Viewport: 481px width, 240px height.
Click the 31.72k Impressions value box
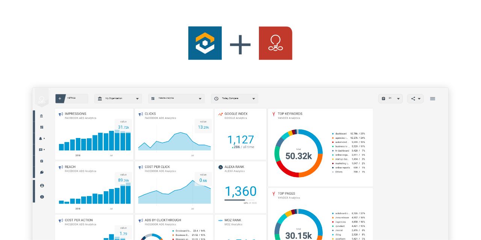(x=123, y=125)
